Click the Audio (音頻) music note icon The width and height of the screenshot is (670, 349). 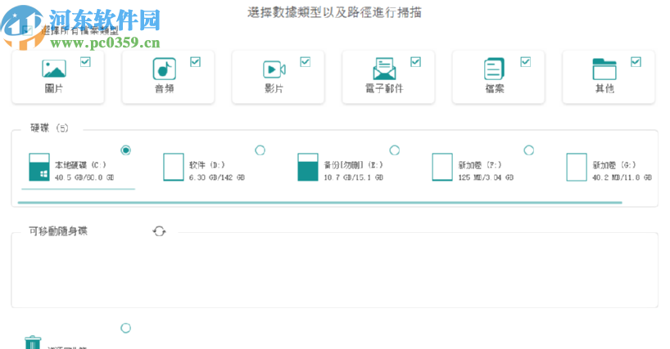pos(165,69)
